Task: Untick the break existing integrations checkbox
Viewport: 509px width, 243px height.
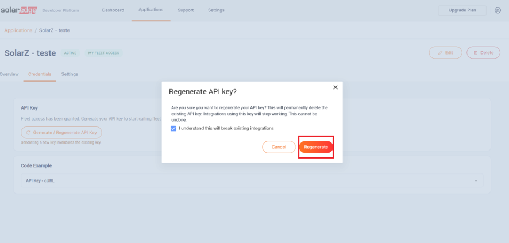Action: [173, 129]
